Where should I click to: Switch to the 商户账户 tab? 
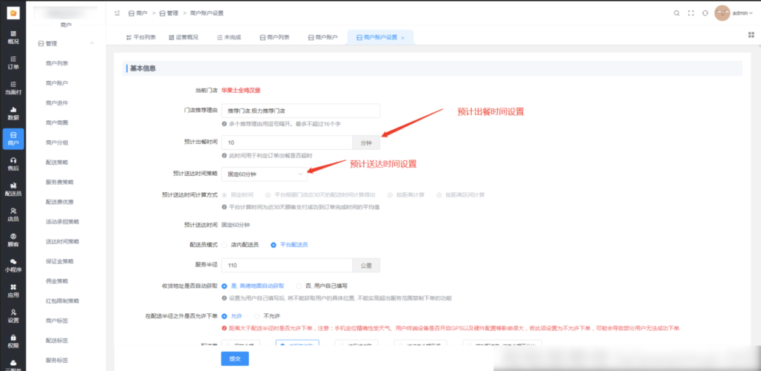coord(323,37)
